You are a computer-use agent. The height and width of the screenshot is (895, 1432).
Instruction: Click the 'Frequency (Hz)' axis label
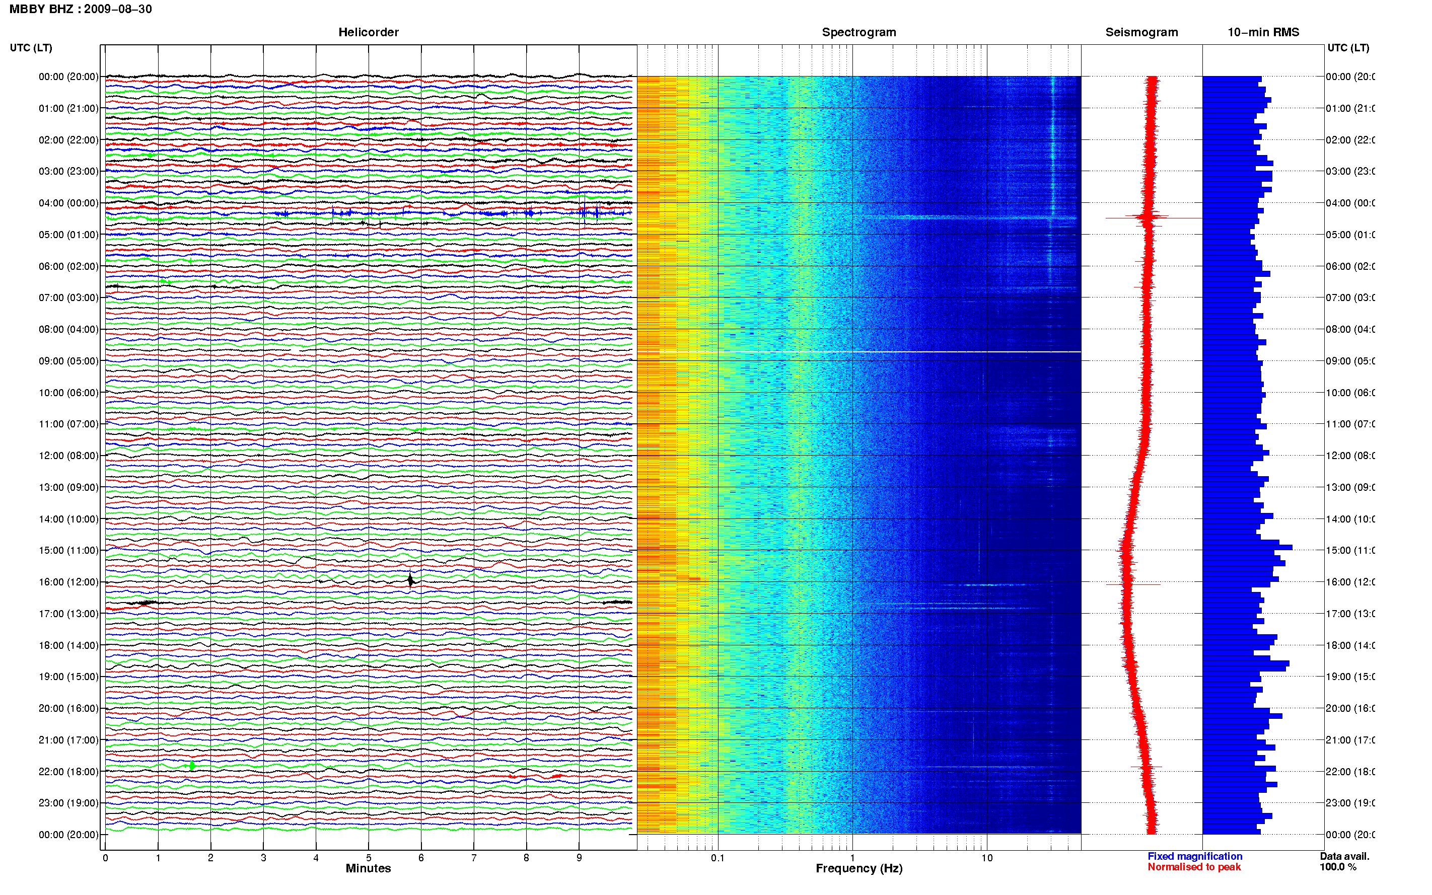(x=859, y=868)
